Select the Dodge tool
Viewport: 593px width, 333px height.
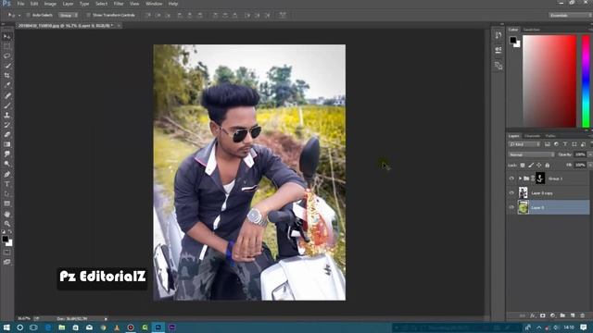point(6,165)
